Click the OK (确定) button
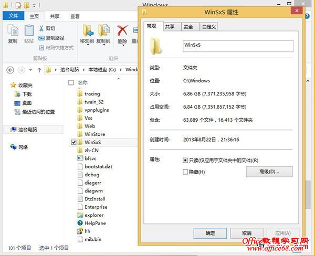315x256 pixels. tap(210, 233)
